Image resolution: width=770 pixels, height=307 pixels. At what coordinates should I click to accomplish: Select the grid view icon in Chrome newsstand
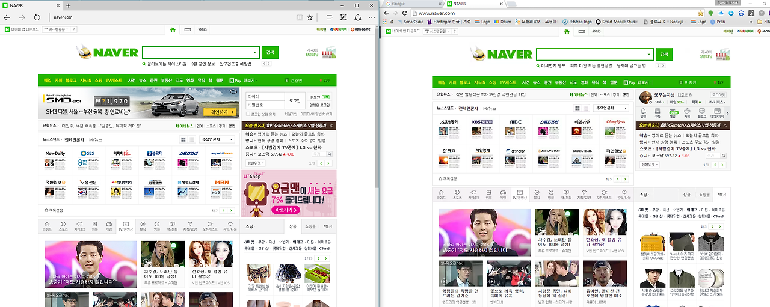click(x=576, y=108)
